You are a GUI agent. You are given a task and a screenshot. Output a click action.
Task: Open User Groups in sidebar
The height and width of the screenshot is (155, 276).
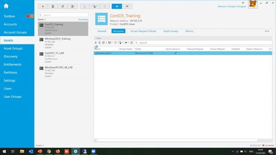point(13,96)
